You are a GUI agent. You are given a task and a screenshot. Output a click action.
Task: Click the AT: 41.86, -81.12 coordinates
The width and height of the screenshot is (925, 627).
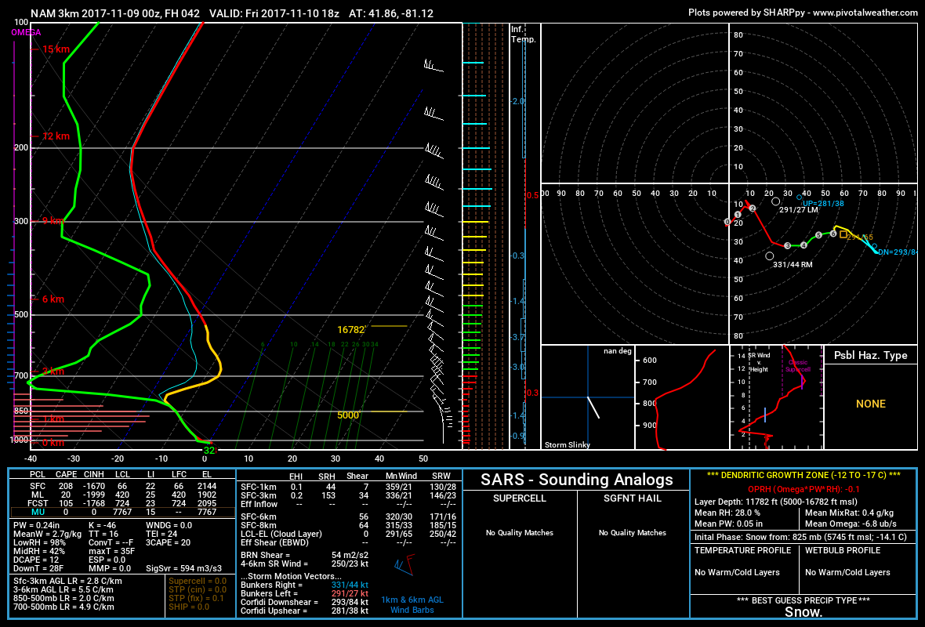click(391, 13)
